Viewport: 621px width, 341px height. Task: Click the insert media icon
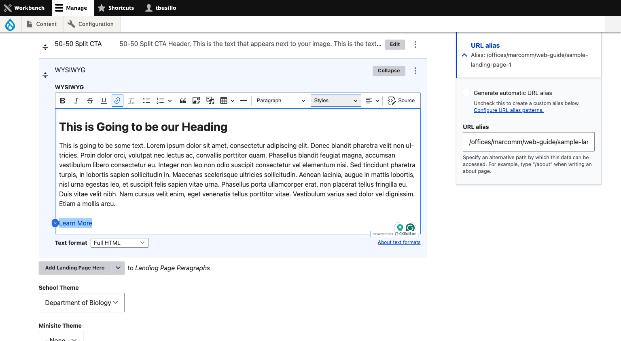click(x=210, y=101)
